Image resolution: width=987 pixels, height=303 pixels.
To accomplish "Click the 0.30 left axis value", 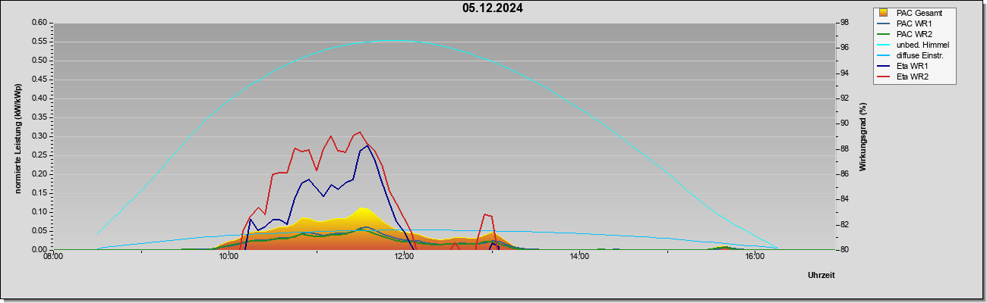I will [x=40, y=136].
